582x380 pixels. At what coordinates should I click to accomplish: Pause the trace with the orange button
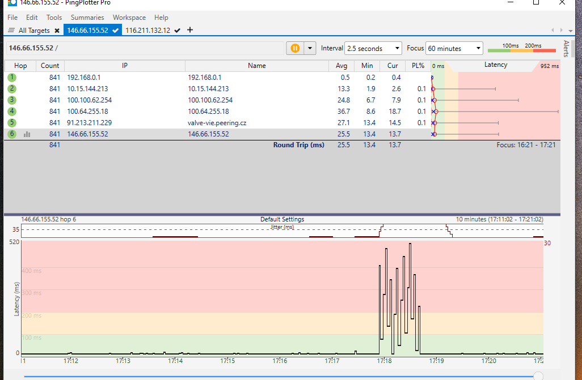(x=295, y=48)
